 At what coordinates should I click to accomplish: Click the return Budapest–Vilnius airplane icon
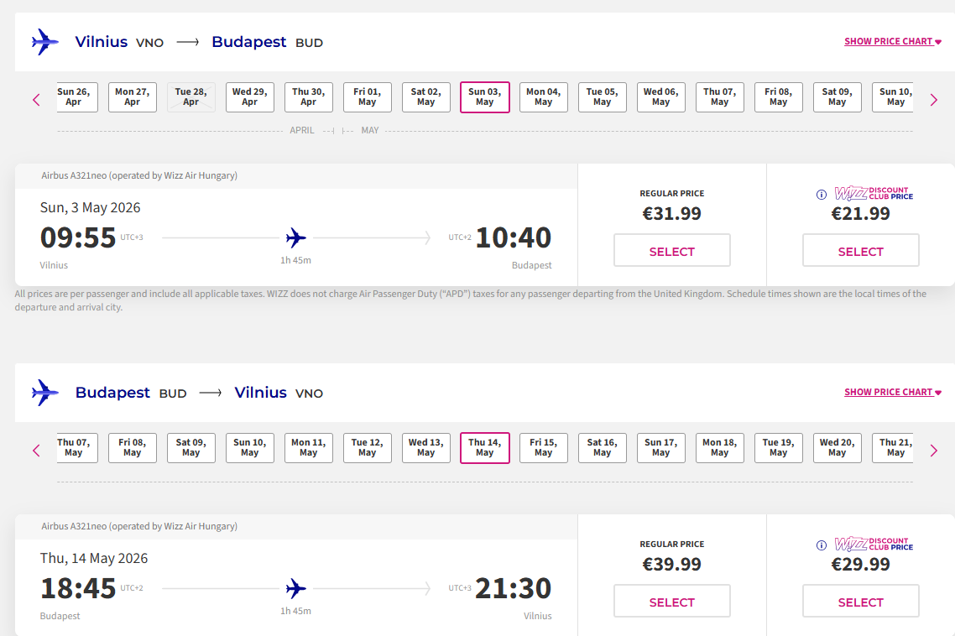44,393
